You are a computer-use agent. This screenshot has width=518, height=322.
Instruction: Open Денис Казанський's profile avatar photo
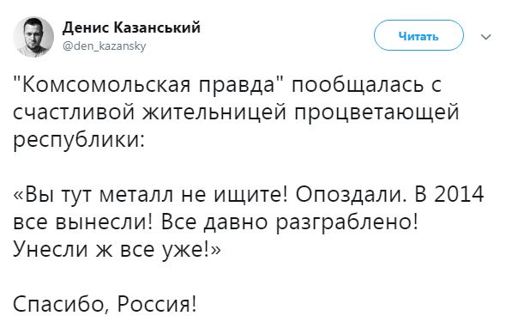coord(33,37)
